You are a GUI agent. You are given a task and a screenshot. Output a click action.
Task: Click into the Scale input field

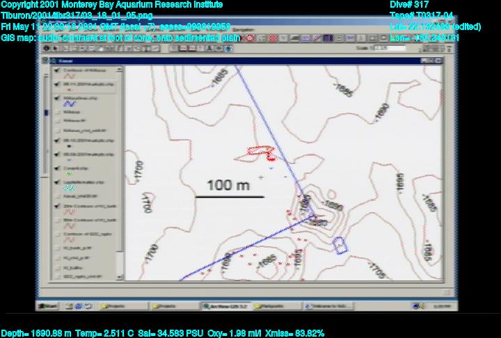390,48
